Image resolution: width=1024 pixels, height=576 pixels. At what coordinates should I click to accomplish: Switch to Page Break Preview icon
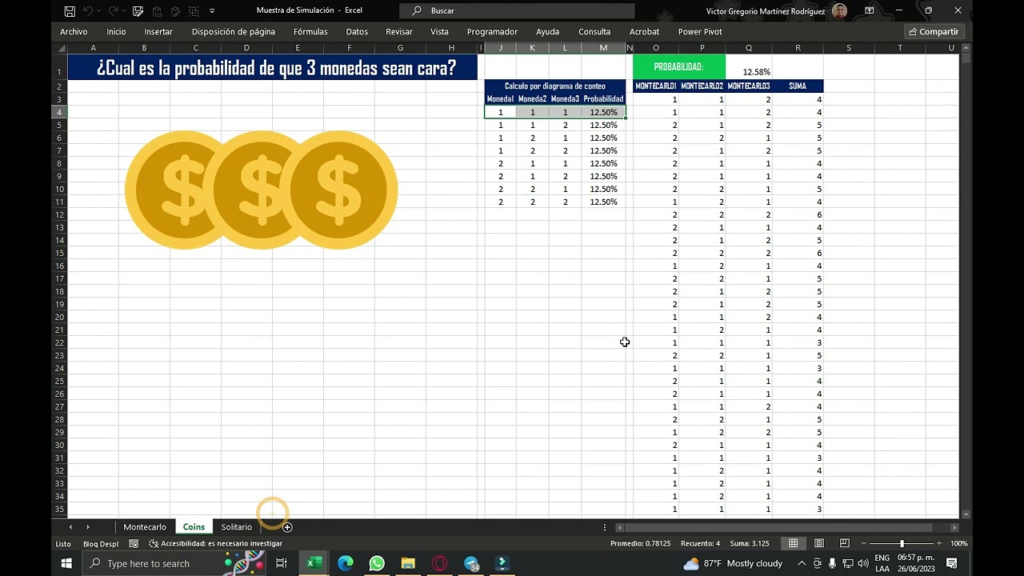tap(845, 543)
